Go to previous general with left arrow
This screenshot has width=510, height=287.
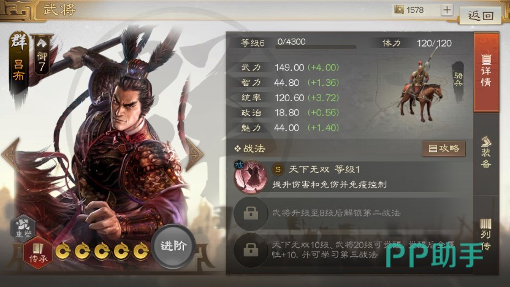12,155
